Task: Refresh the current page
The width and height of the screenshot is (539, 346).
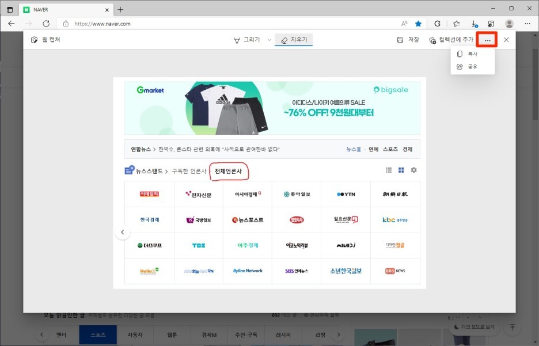Action: tap(46, 24)
